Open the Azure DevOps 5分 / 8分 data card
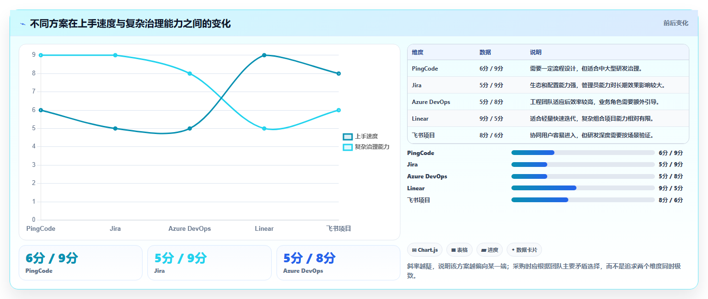 point(338,263)
